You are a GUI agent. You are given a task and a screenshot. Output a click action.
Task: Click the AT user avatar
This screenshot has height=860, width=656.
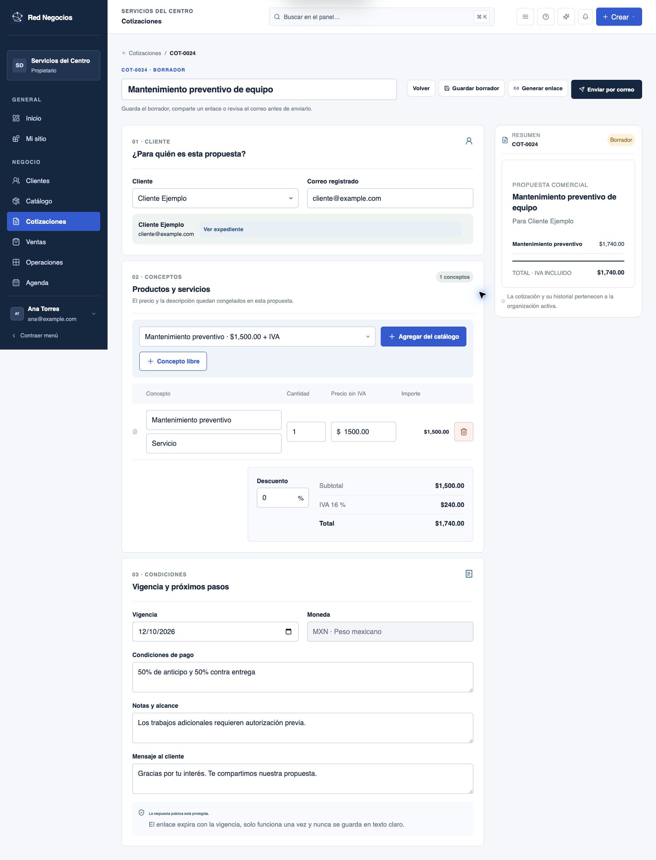coord(17,314)
